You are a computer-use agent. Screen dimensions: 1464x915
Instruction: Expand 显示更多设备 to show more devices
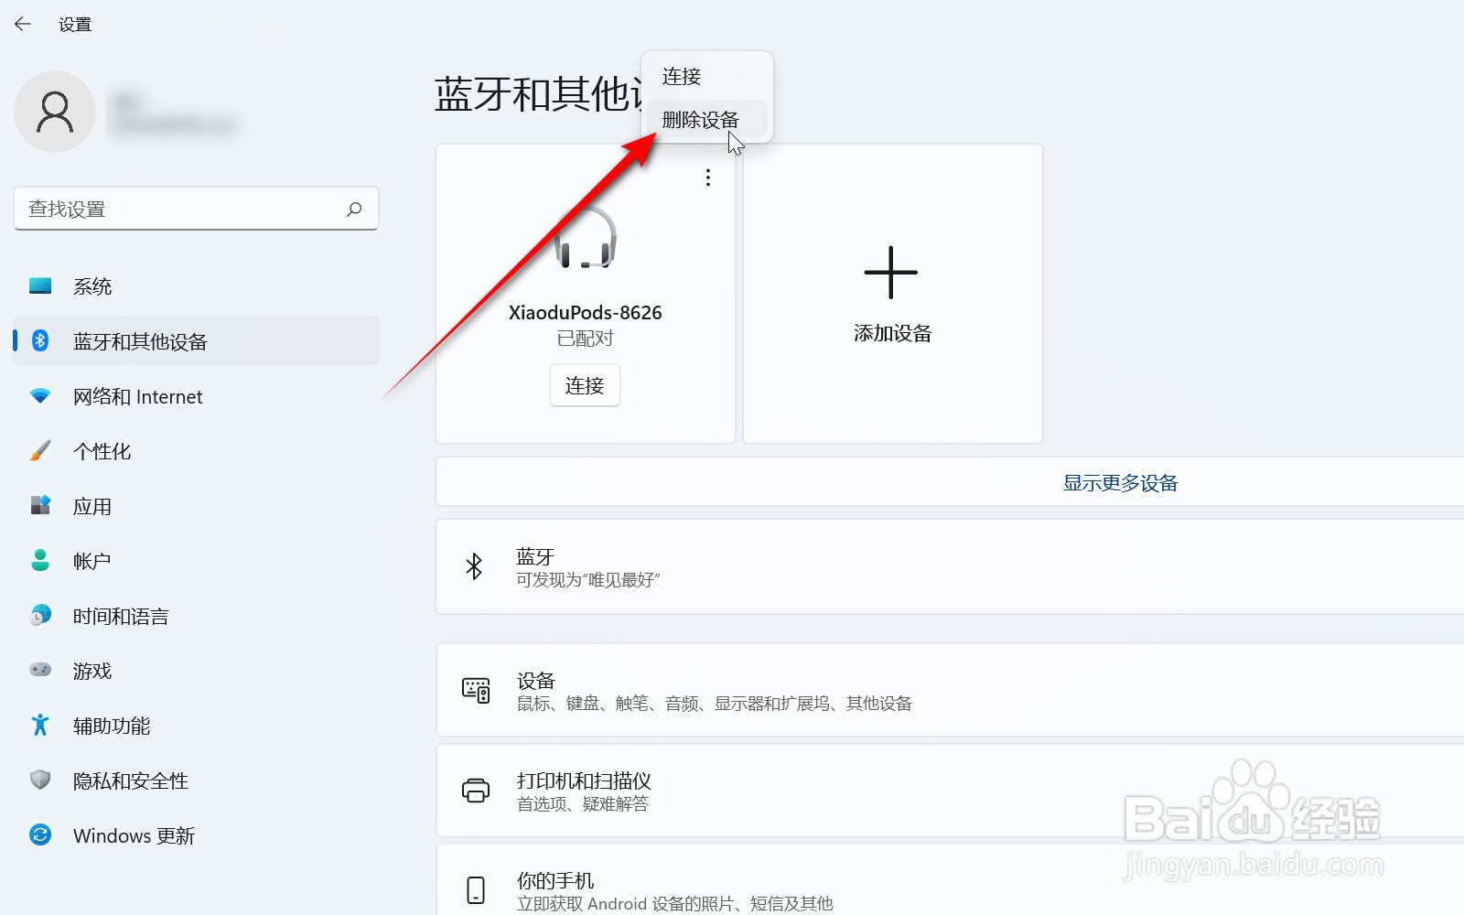tap(1119, 482)
